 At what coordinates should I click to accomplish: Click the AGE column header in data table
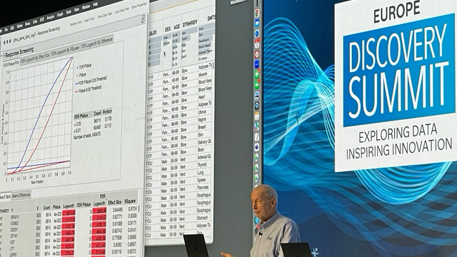(177, 27)
